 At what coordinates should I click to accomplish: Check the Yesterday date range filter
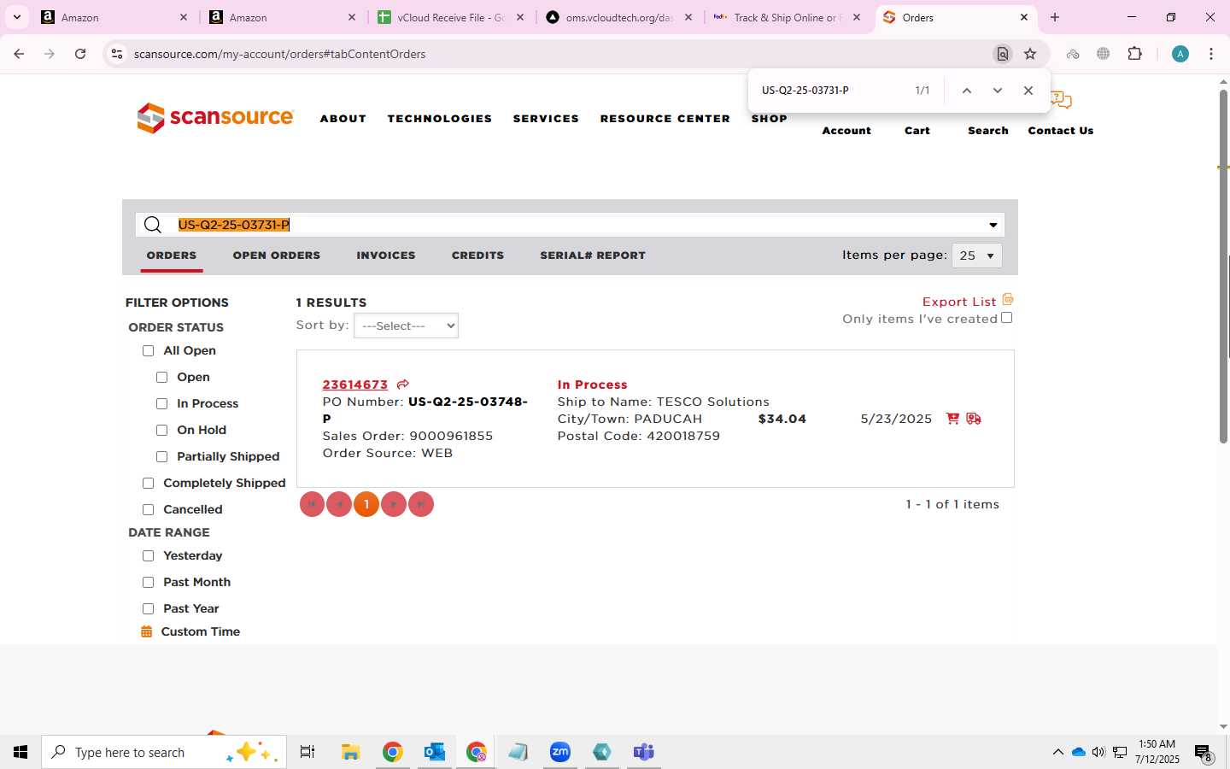[148, 556]
